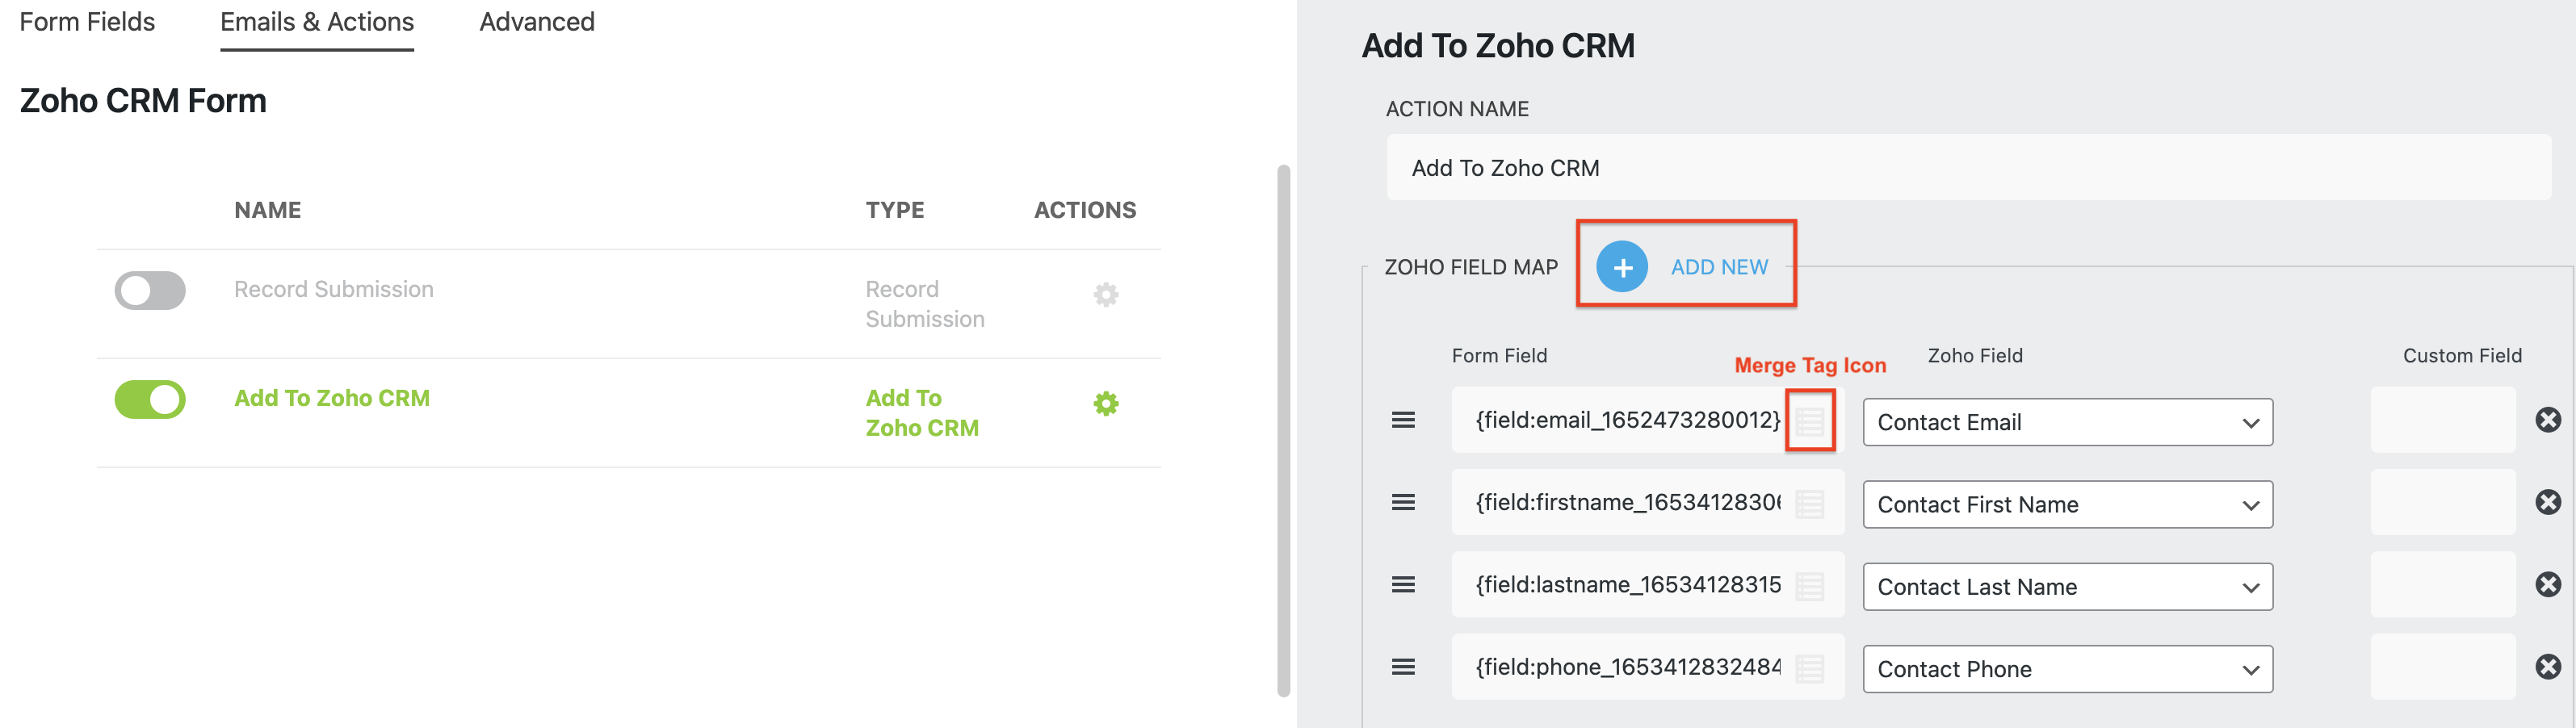Select the Add To Zoho CRM action name link
2576x728 pixels.
tap(331, 397)
